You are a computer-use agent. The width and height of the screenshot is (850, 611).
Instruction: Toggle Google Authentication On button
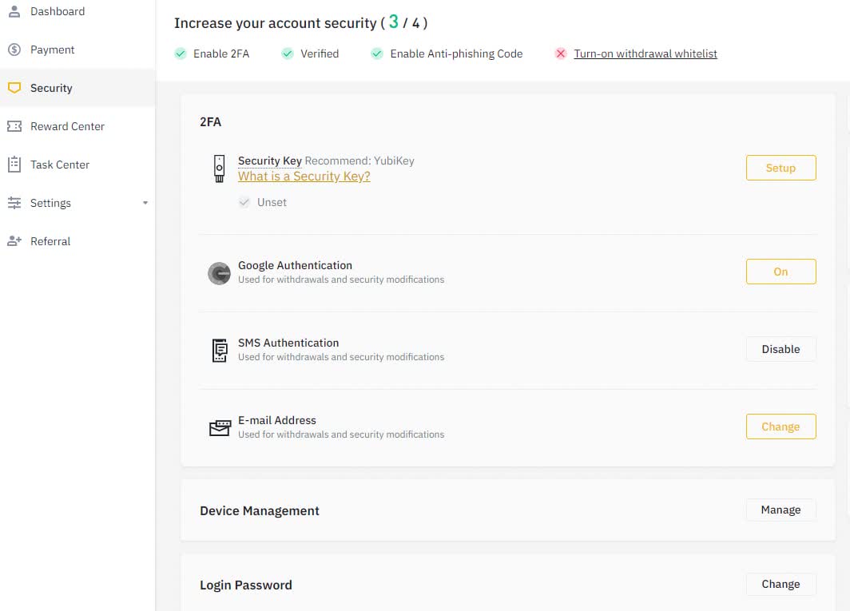[780, 272]
